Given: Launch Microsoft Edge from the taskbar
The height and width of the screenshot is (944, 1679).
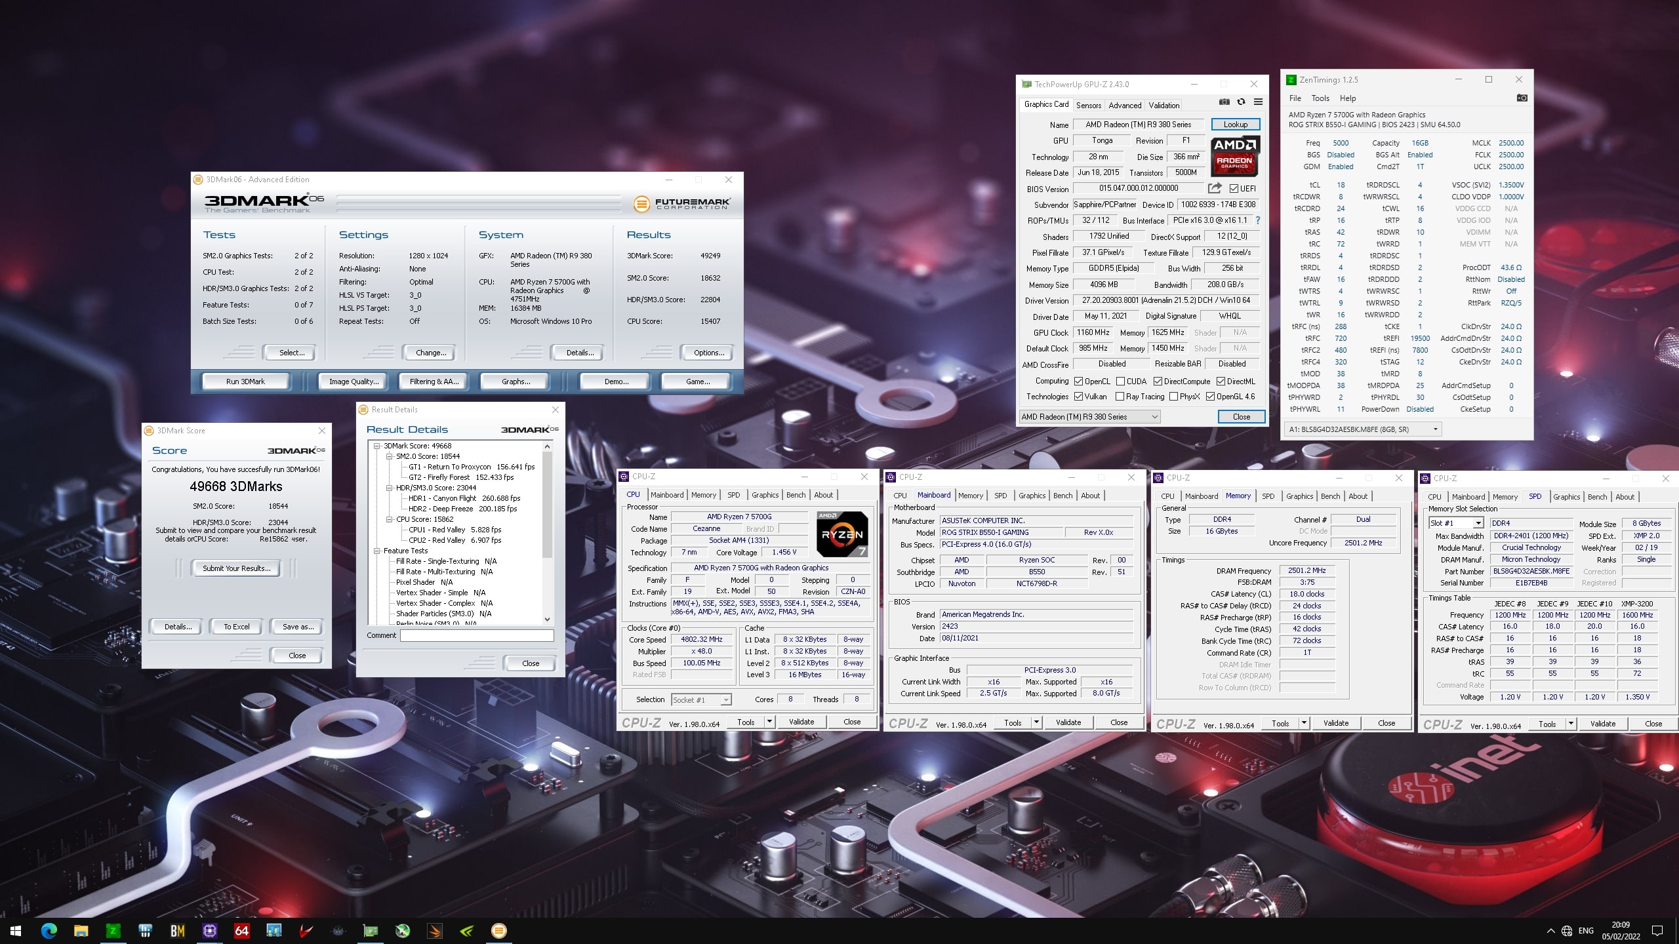Looking at the screenshot, I should [x=49, y=930].
